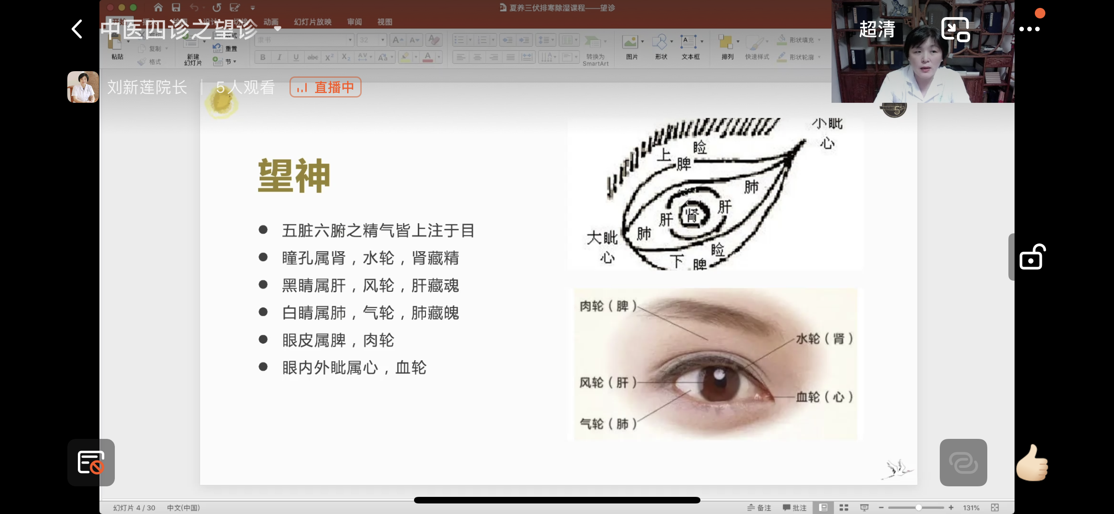Open the 幻灯片放映 ribbon tab
The width and height of the screenshot is (1114, 514).
coord(312,22)
